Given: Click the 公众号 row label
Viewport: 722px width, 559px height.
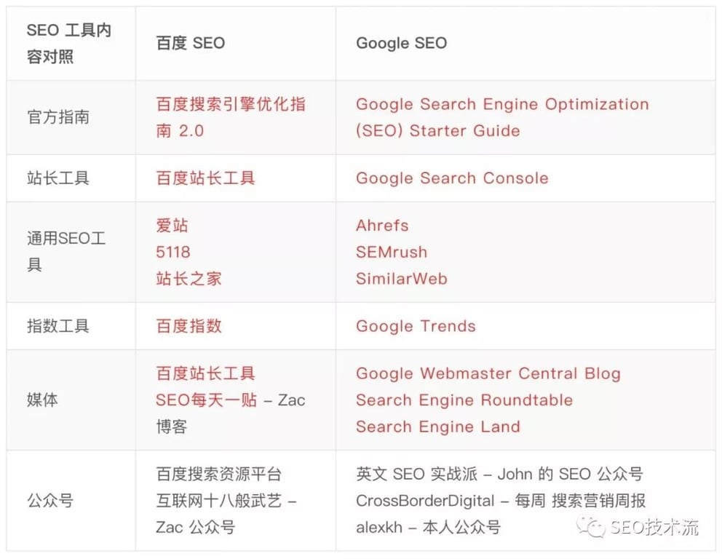Looking at the screenshot, I should [50, 501].
